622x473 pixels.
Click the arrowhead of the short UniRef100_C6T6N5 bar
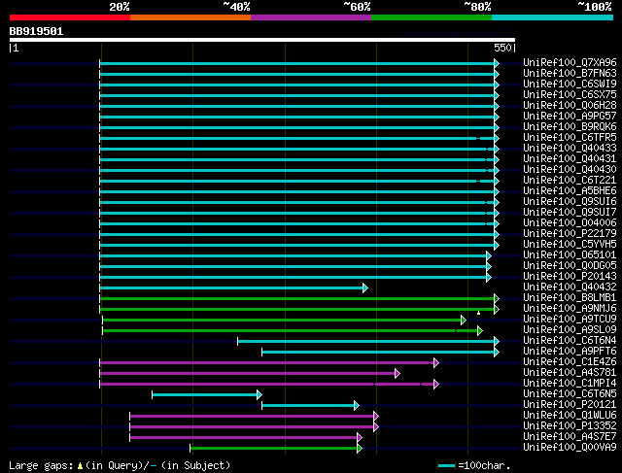(259, 395)
